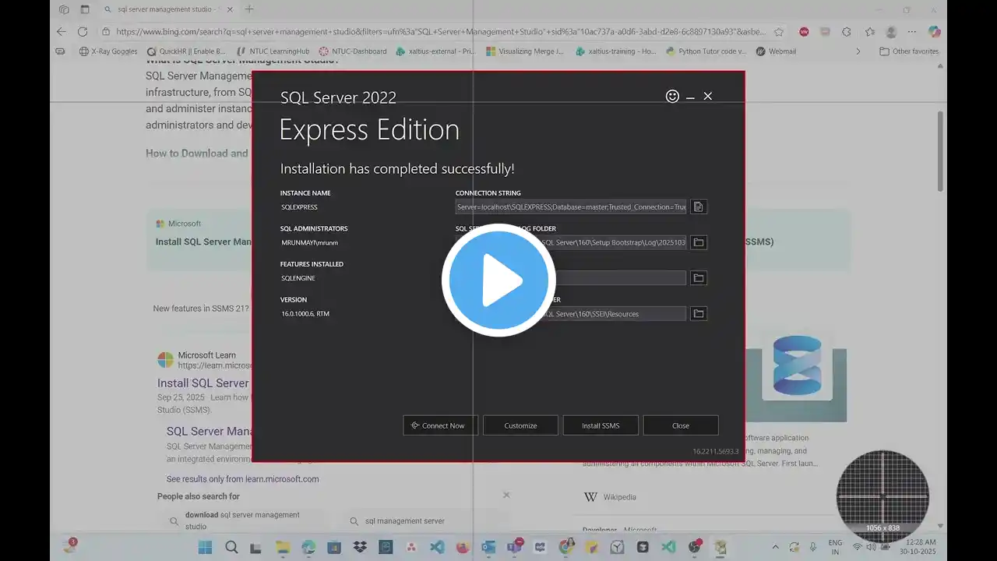This screenshot has height=561, width=997.
Task: Open the Edge profile avatar
Action: [x=891, y=32]
